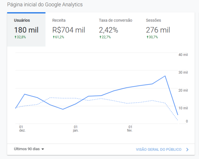Open the Últimos 90 dias dropdown
The height and width of the screenshot is (159, 199).
(29, 149)
